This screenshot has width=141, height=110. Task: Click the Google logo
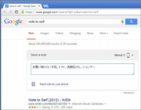pyautogui.click(x=13, y=22)
